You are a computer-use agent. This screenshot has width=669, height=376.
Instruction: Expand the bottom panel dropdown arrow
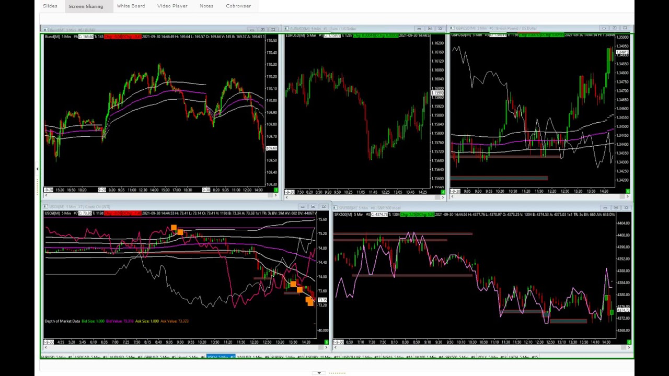coord(319,373)
